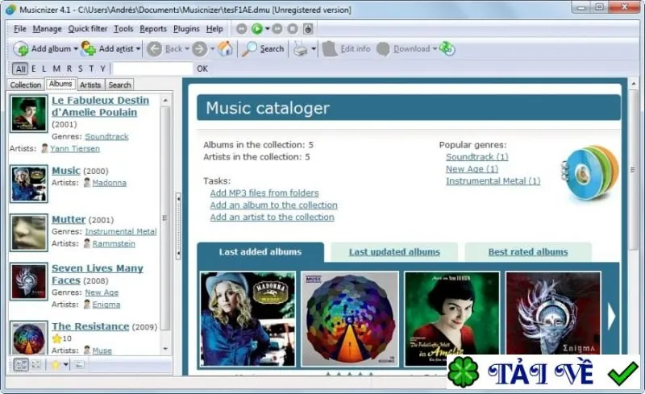Click the star rating filter icon

[56, 364]
